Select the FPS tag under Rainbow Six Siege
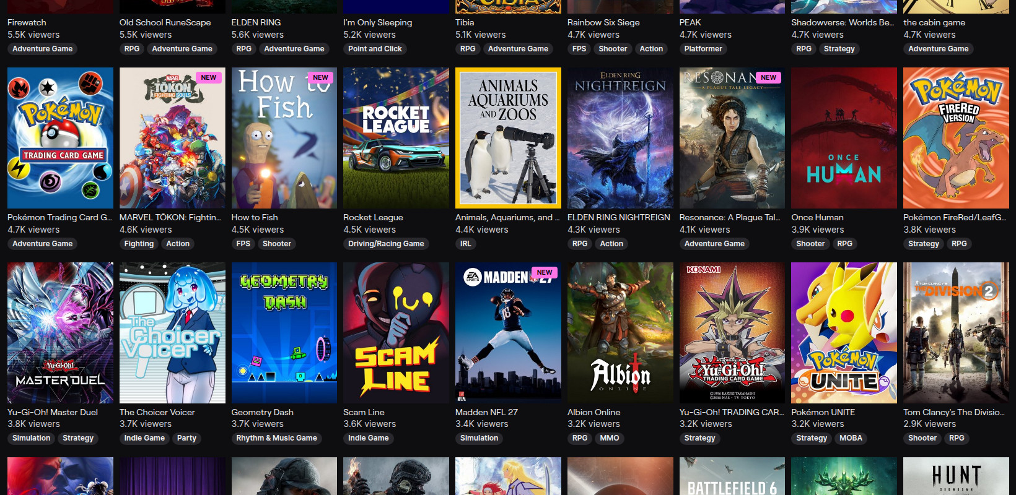The width and height of the screenshot is (1016, 495). tap(579, 49)
